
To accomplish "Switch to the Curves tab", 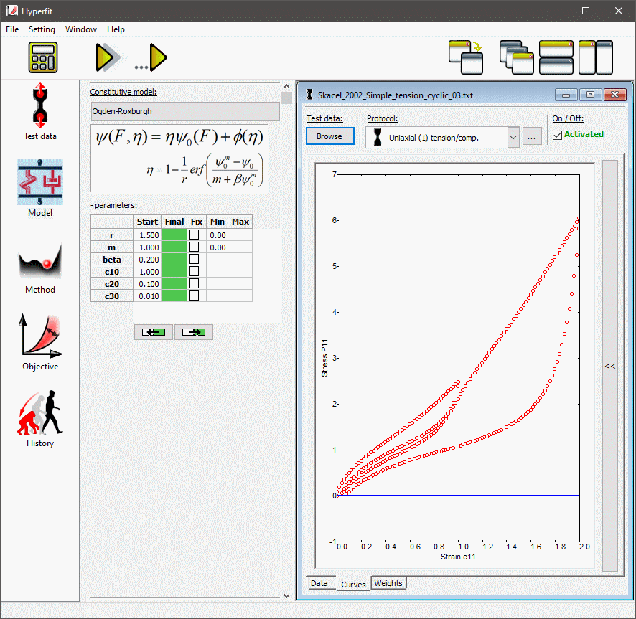I will click(x=353, y=584).
